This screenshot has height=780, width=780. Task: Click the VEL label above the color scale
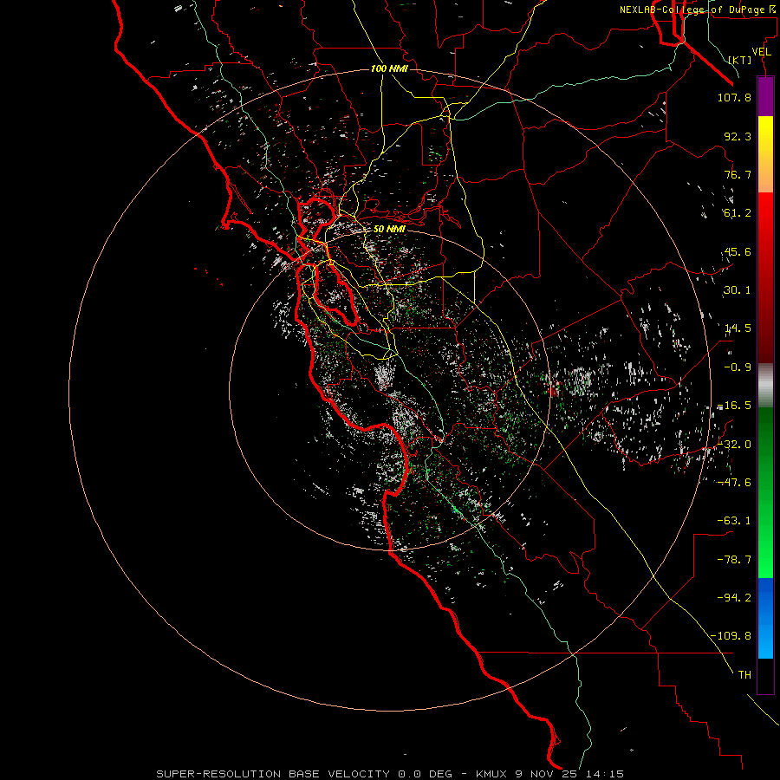(761, 52)
